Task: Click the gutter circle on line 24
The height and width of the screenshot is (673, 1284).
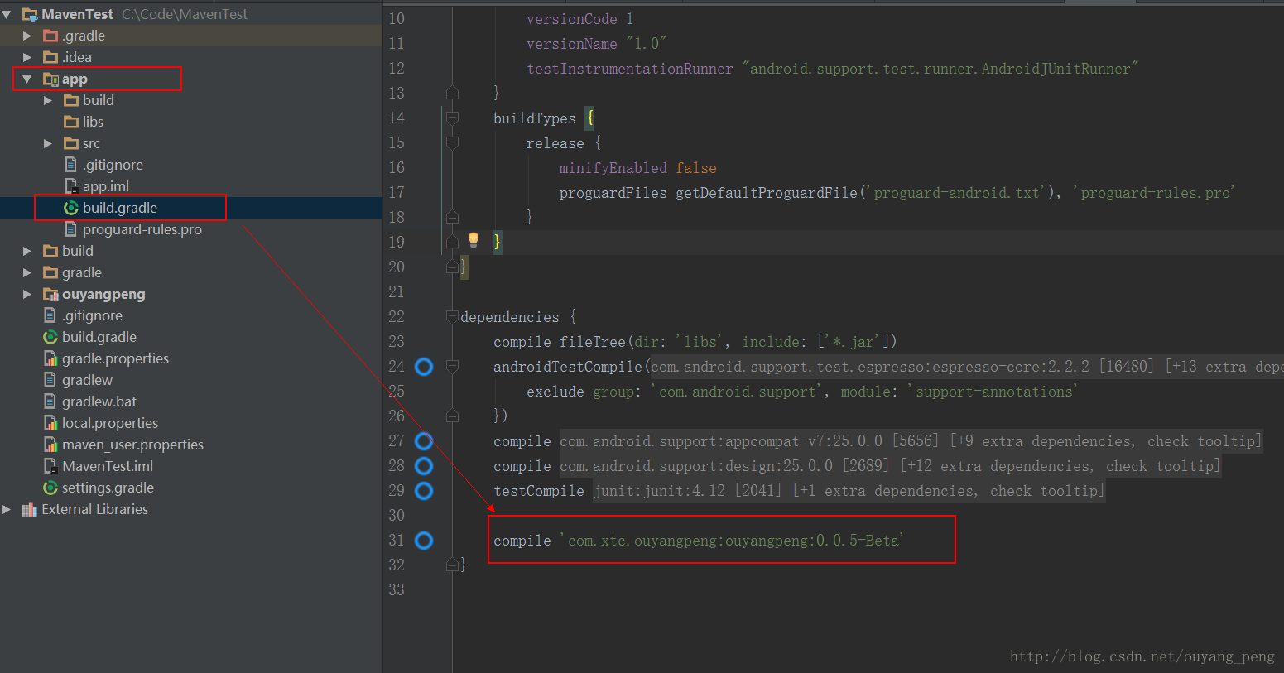Action: coord(424,367)
